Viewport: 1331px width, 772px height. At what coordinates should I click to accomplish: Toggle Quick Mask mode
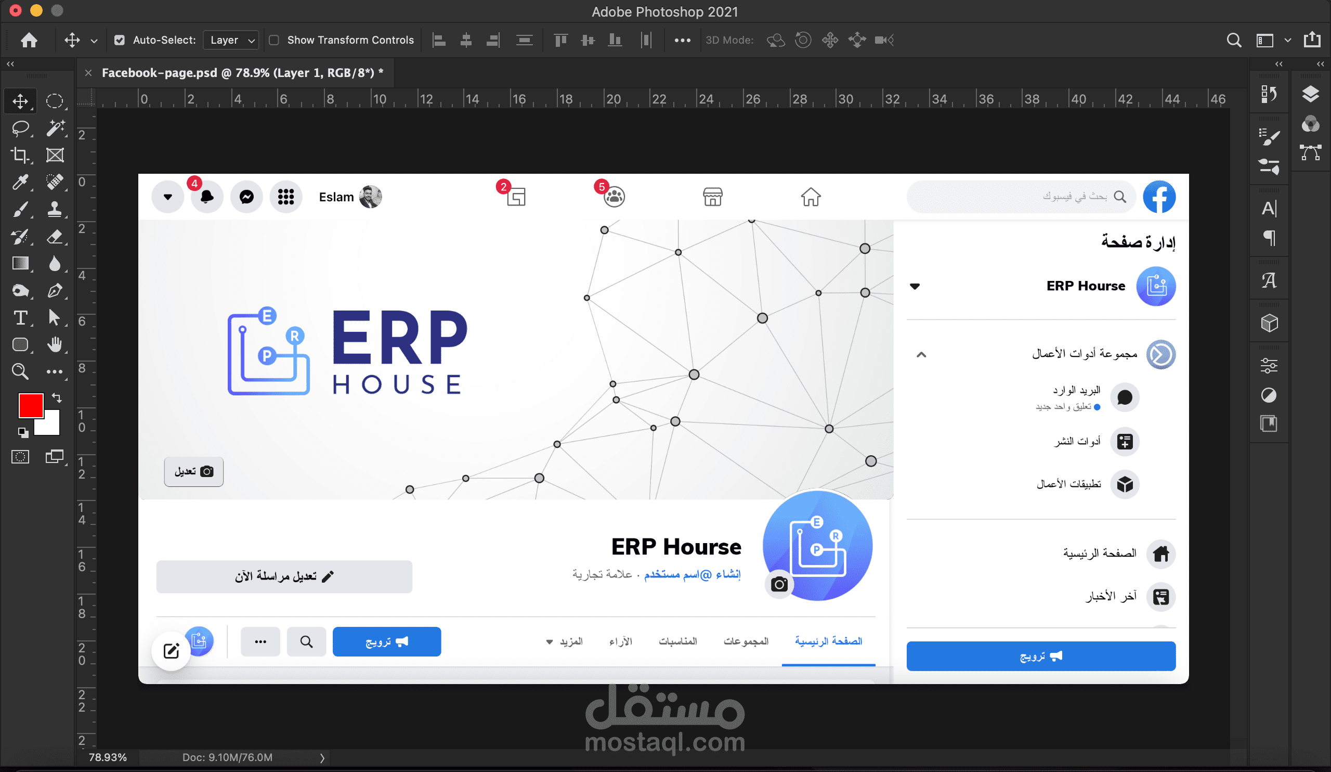click(x=20, y=457)
